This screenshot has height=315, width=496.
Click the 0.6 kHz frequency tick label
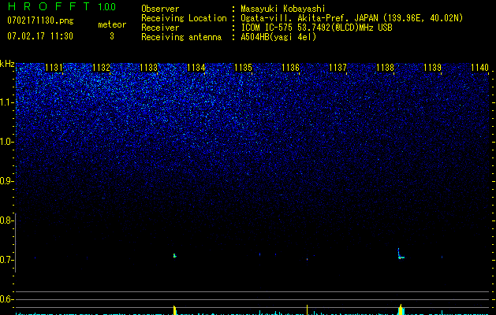[x=6, y=299]
